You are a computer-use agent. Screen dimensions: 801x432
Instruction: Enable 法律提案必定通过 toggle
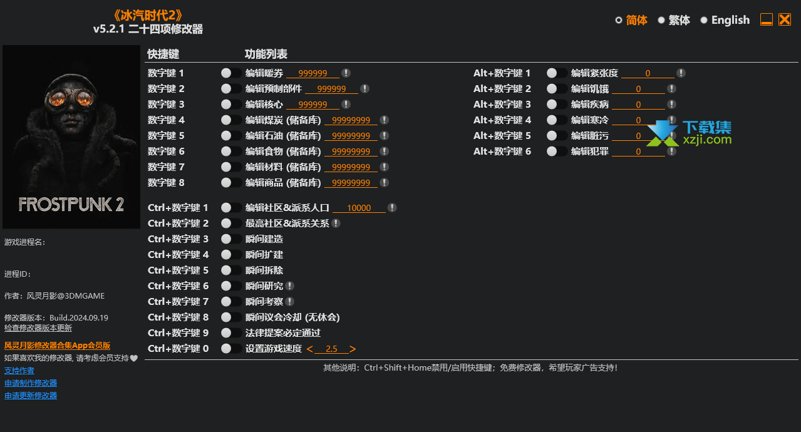click(231, 333)
